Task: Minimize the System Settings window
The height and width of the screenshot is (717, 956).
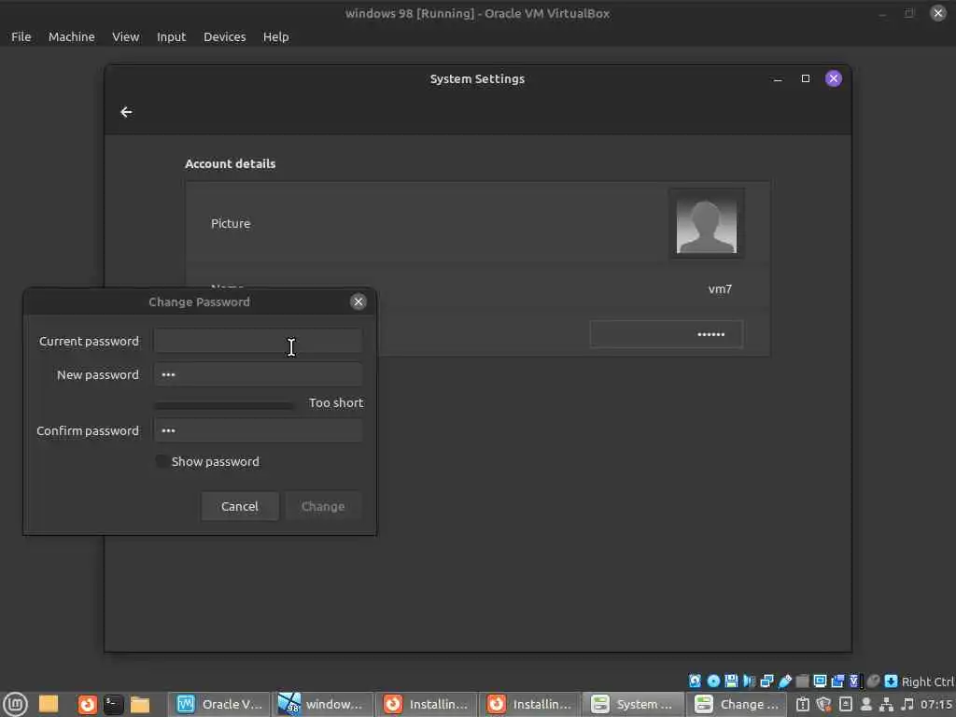Action: tap(778, 78)
